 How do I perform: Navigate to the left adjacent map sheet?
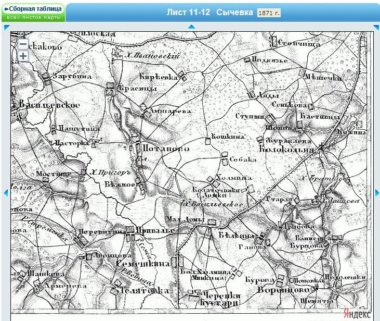6,193
